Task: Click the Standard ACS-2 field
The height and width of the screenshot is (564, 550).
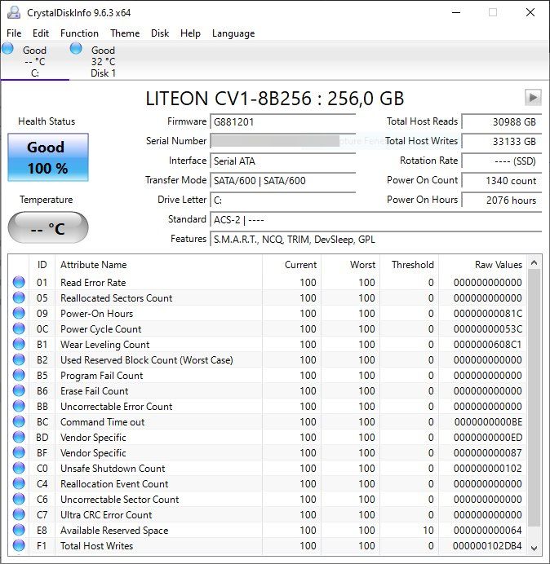Action: (375, 219)
